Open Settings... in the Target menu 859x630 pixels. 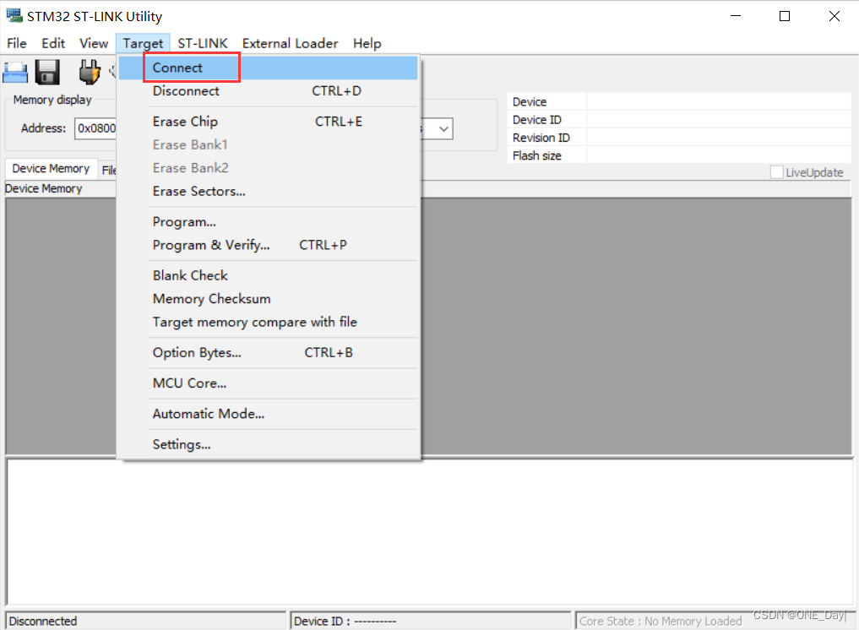(x=269, y=444)
